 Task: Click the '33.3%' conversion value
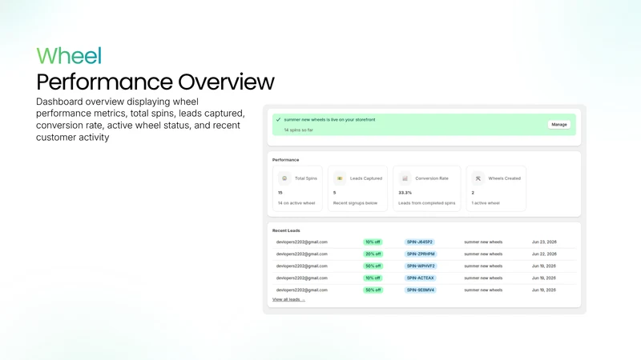[x=405, y=193]
